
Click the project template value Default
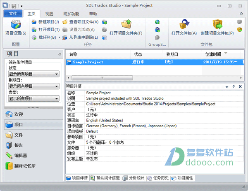click(92, 131)
